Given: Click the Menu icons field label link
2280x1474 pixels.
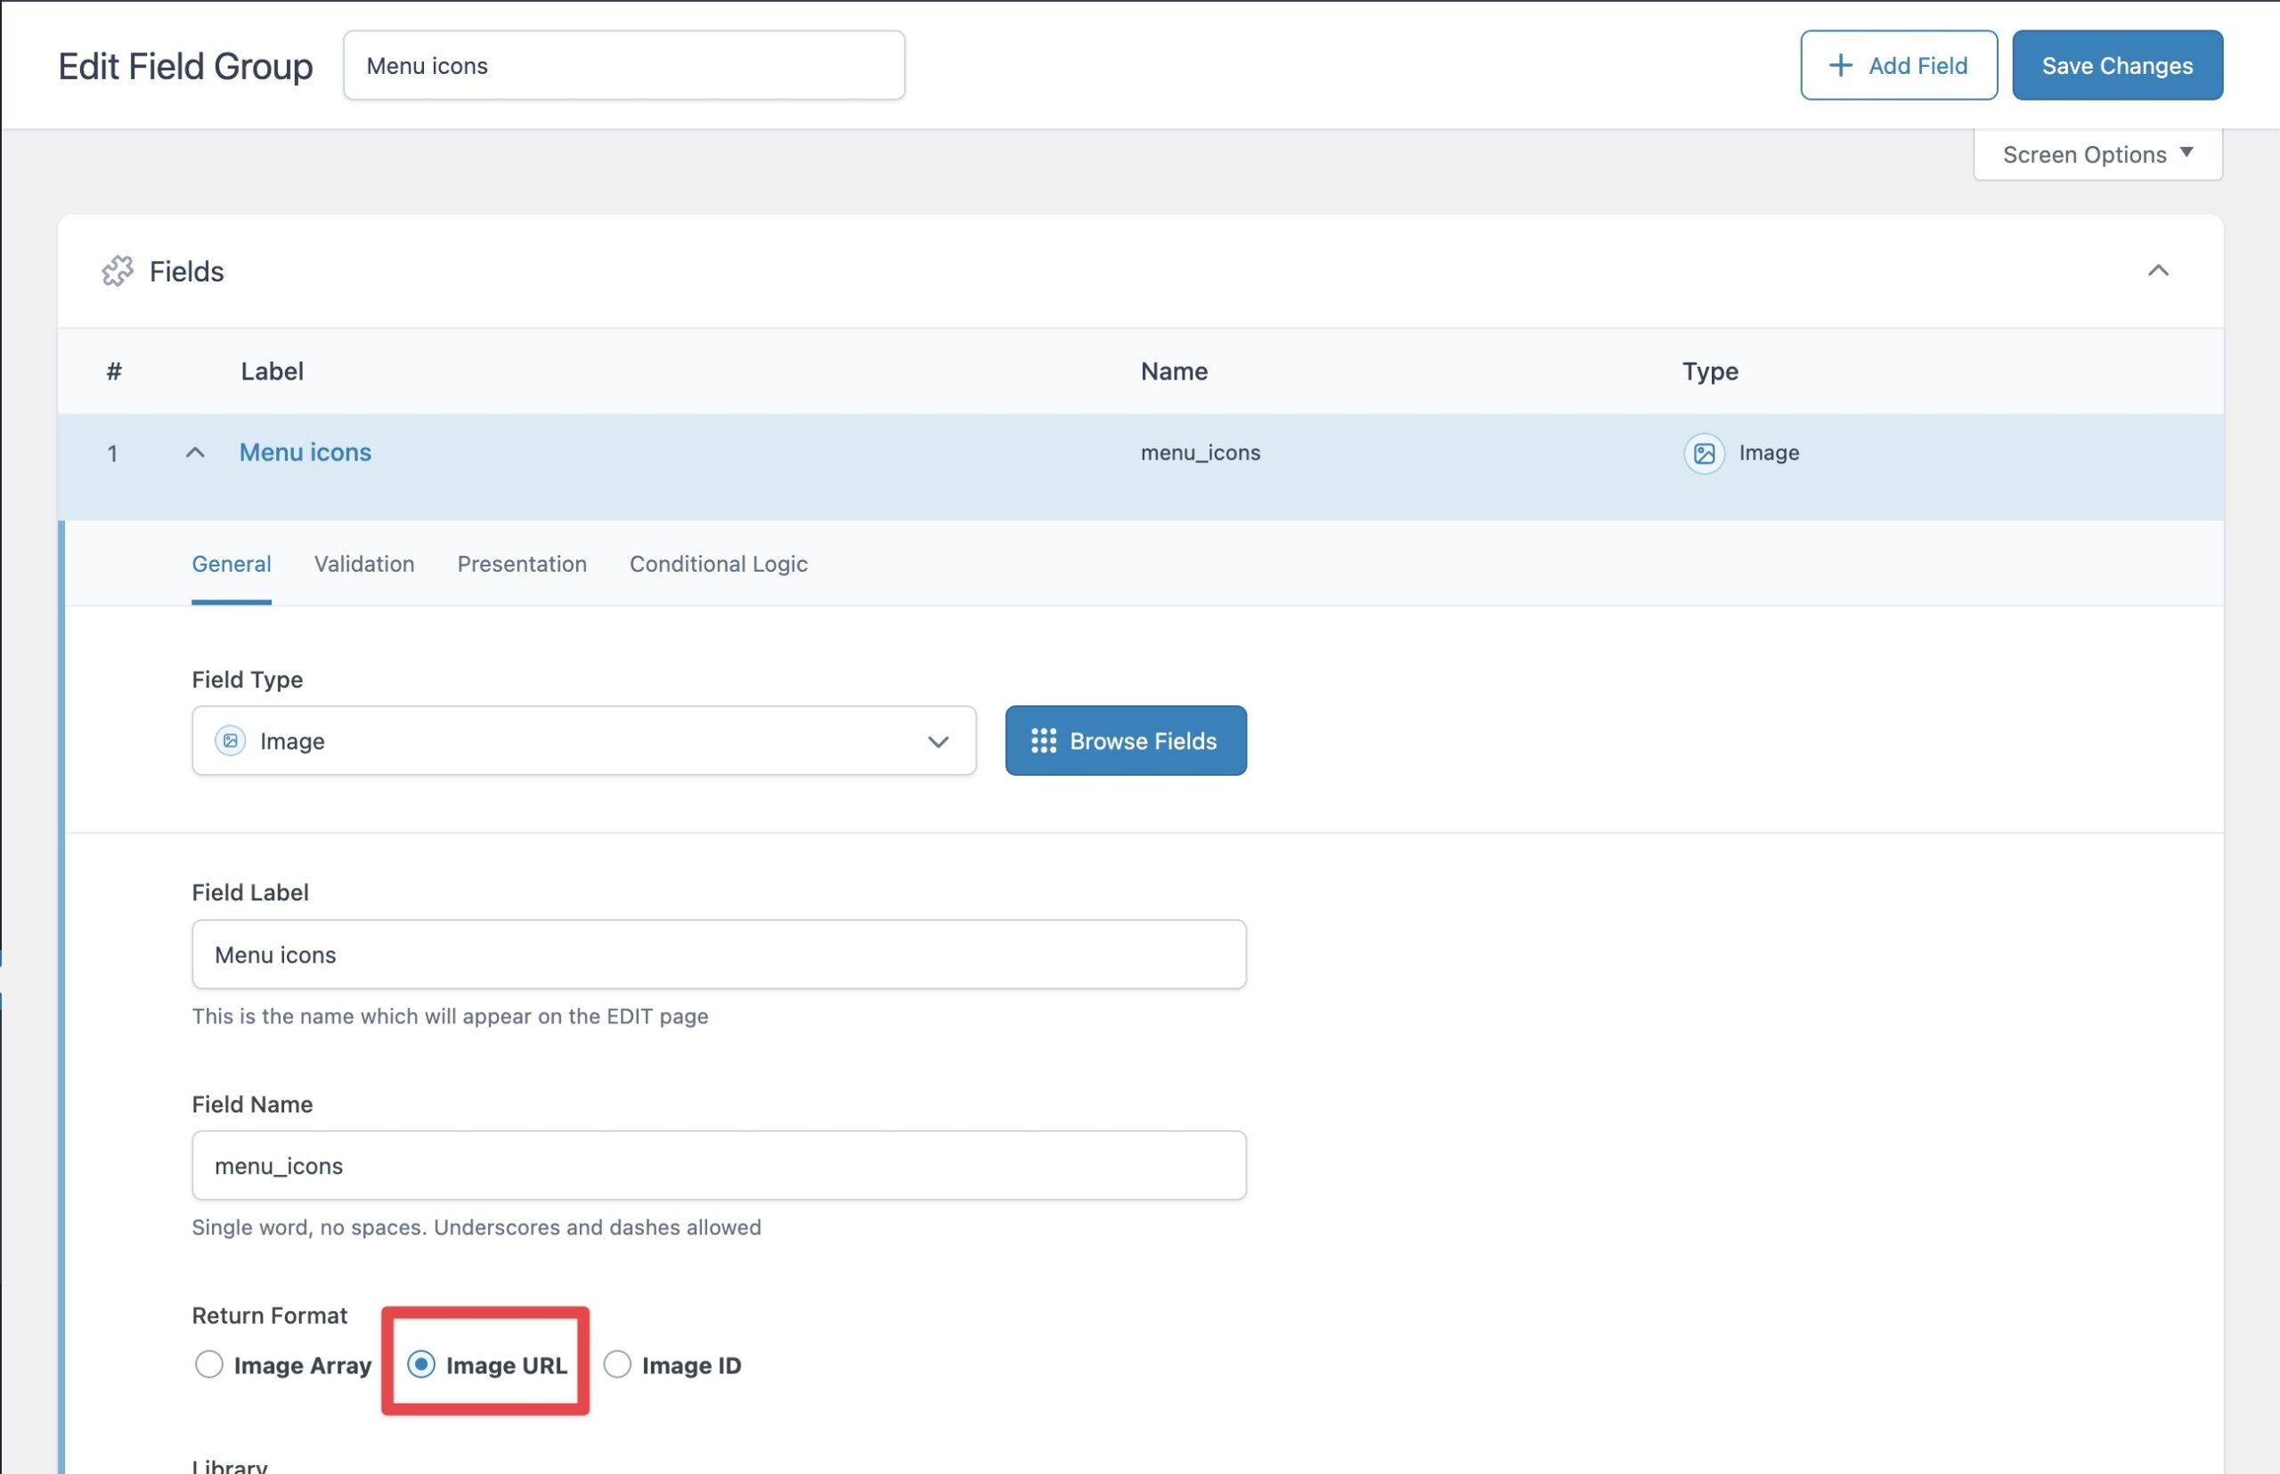Looking at the screenshot, I should (x=305, y=452).
